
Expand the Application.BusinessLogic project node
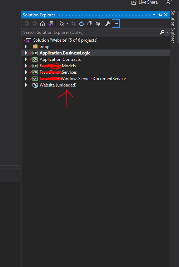point(26,53)
